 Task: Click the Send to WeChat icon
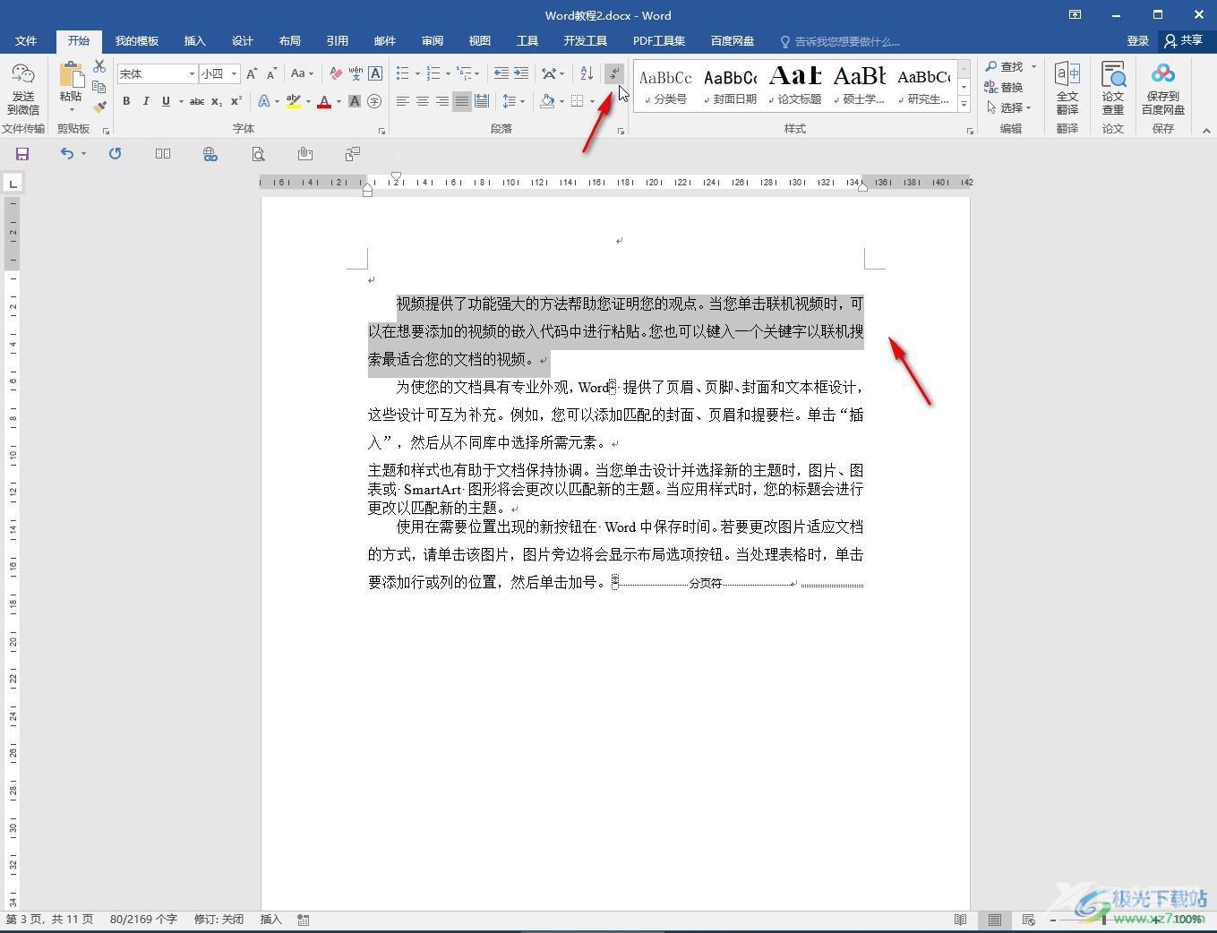(23, 90)
